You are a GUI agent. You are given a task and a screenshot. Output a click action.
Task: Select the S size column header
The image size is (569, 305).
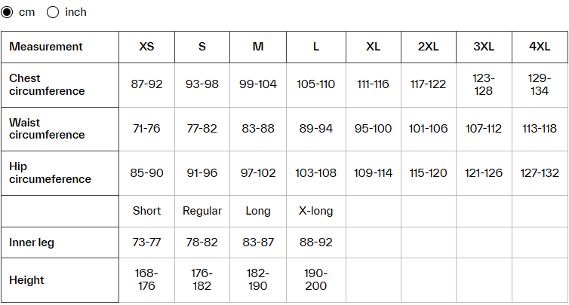202,47
